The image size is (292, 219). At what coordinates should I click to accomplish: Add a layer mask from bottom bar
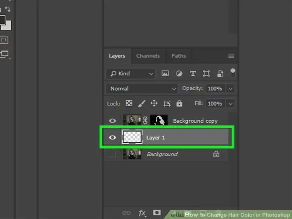pos(157,213)
